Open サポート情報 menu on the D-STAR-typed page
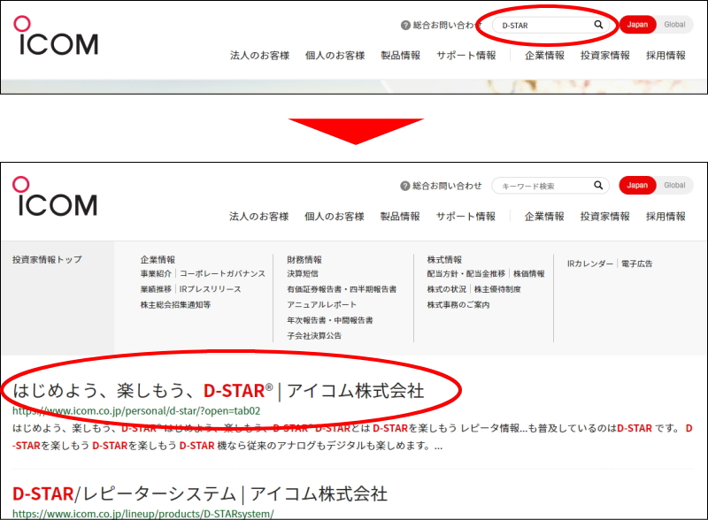708x520 pixels. 466,56
